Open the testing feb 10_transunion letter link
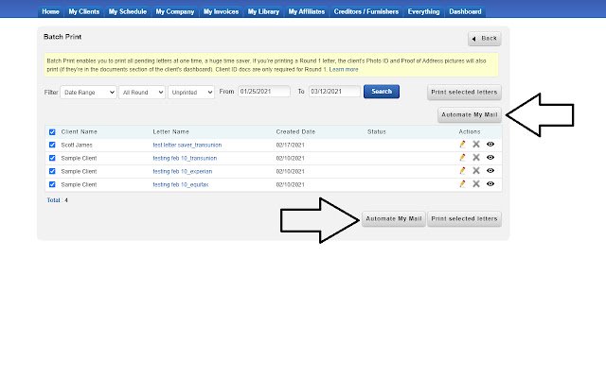The image size is (606, 378). click(185, 158)
